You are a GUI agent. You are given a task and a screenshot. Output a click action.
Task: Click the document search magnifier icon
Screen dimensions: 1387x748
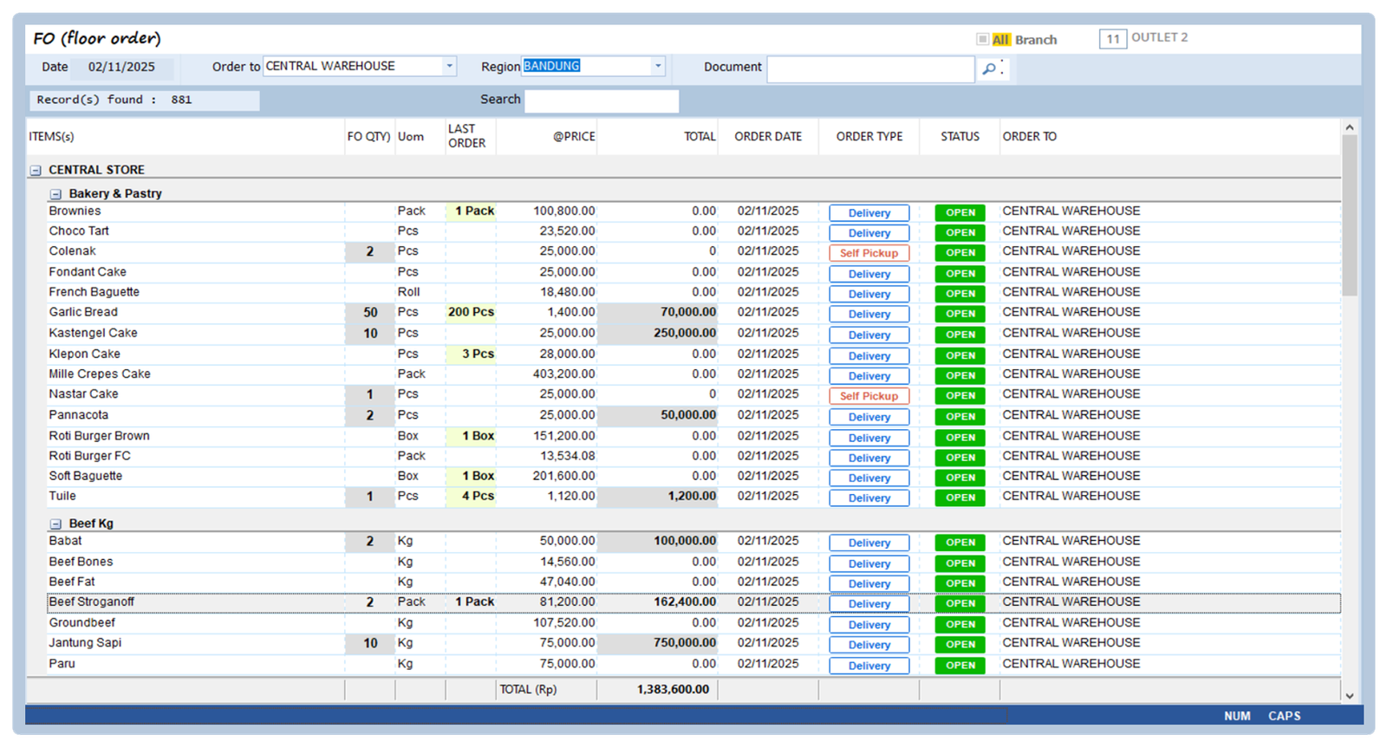pos(989,68)
